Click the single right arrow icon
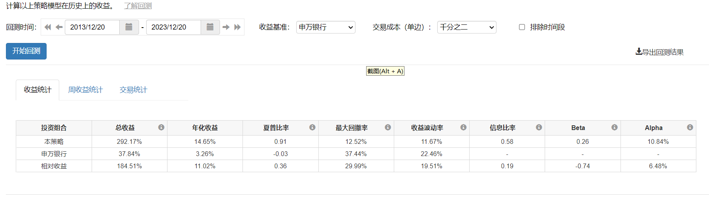The image size is (709, 199). tap(226, 27)
